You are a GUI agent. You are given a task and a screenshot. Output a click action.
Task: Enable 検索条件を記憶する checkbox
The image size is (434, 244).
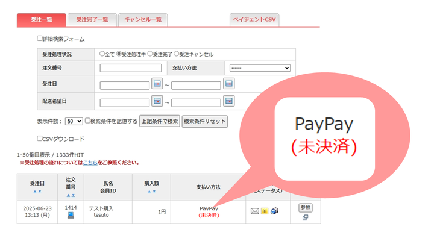click(x=87, y=120)
